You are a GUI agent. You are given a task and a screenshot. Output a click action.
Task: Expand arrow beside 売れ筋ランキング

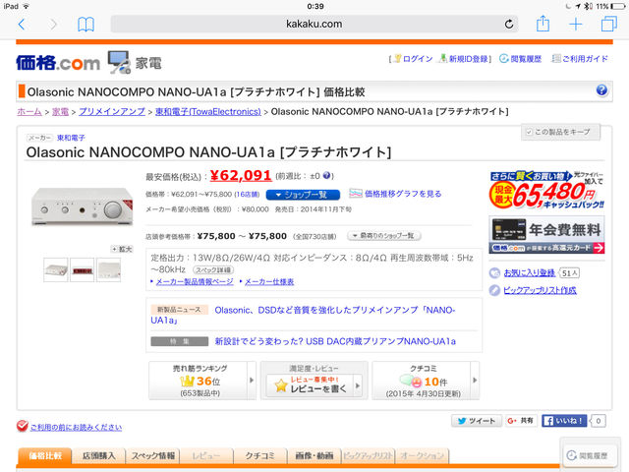[252, 381]
